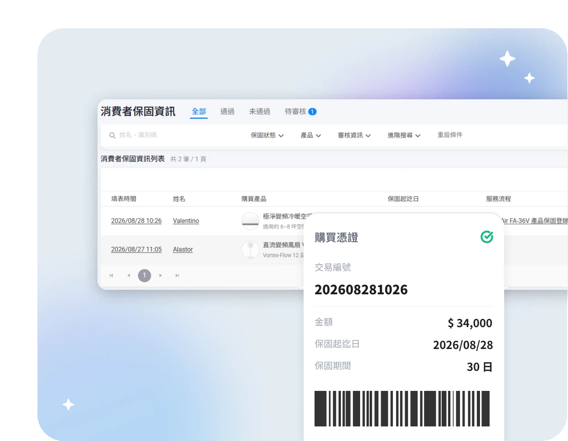Go to first page pagination icon
Screen dimensions: 568x441
(111, 276)
